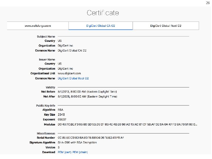Viewport: 212px width, 159px height.
Task: Click the Public Key Info section heading
Action: (46, 105)
